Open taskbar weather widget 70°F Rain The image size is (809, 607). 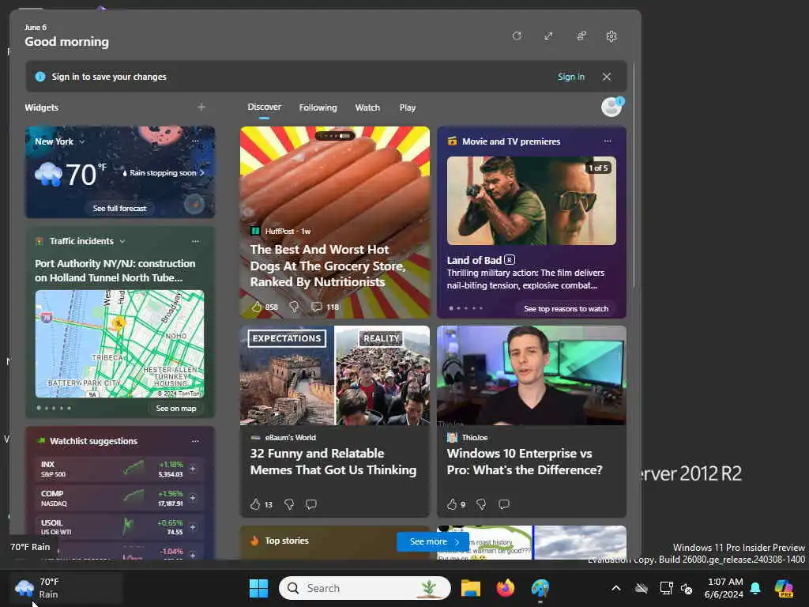coord(66,588)
